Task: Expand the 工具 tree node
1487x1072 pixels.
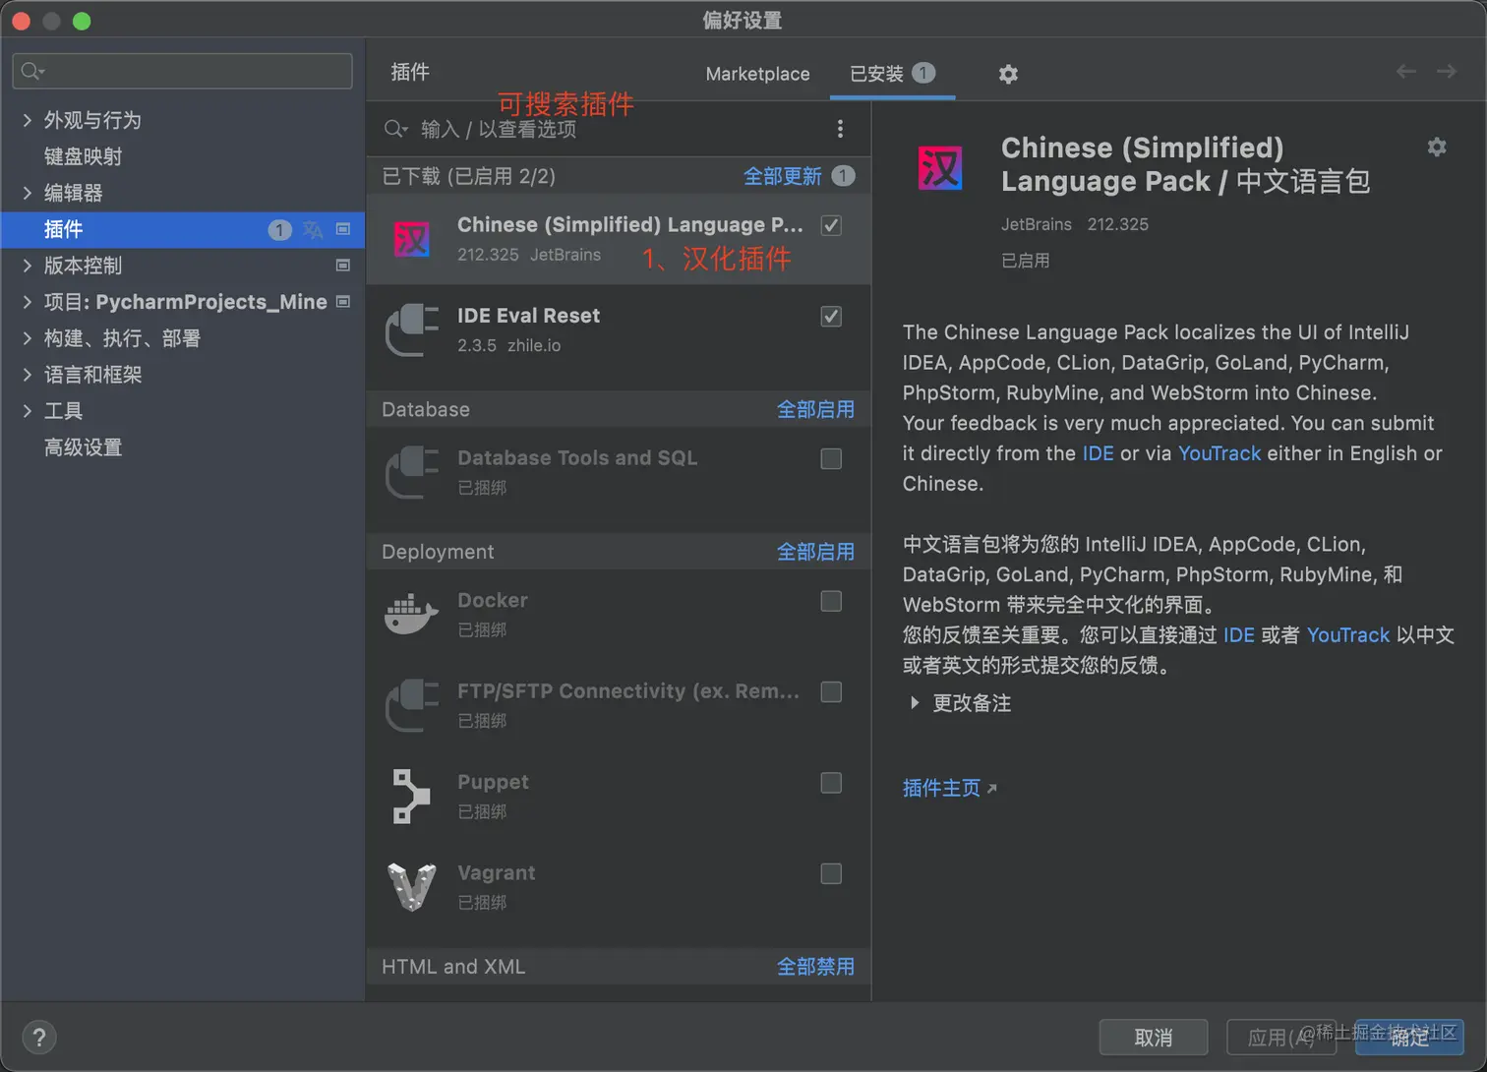Action: [x=27, y=411]
